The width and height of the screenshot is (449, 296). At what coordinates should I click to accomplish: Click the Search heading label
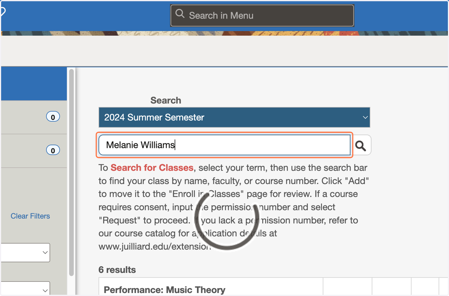tap(166, 100)
